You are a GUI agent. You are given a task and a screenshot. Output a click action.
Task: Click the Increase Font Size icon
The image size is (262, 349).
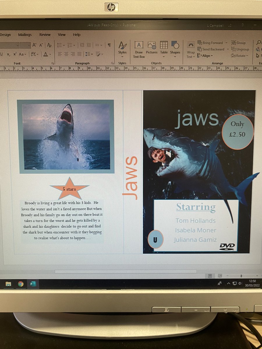click(34, 45)
